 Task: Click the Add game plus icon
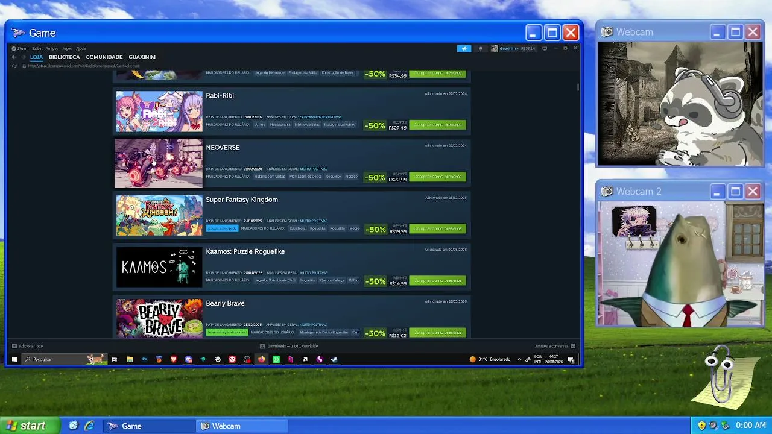(x=14, y=346)
